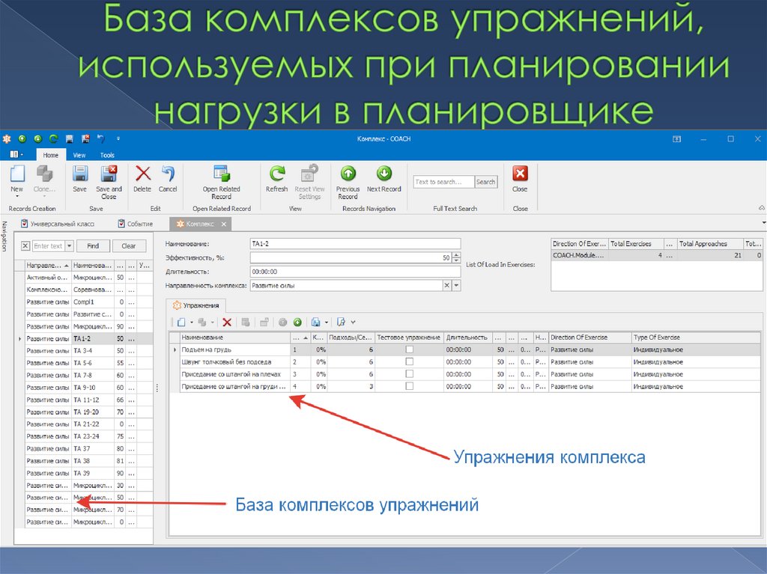Screen dimensions: 767x574
Task: Click the Cancel undo arrow icon
Action: point(168,174)
